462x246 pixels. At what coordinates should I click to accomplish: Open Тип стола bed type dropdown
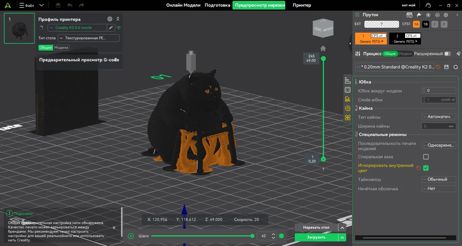(89, 38)
